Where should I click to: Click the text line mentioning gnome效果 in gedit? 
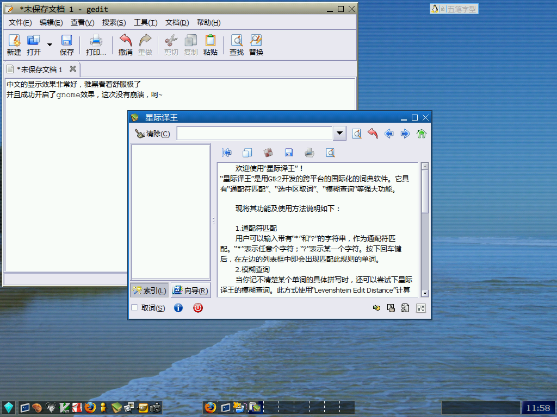tap(84, 94)
